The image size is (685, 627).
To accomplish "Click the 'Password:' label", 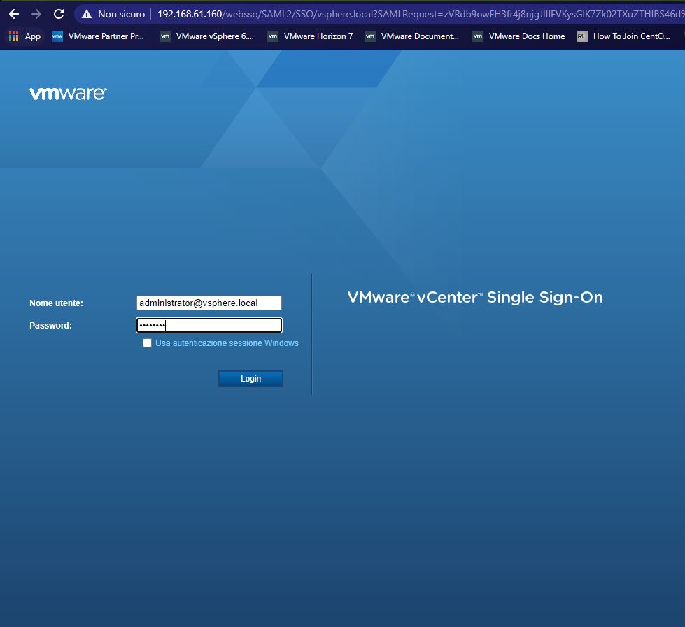I will coord(50,326).
